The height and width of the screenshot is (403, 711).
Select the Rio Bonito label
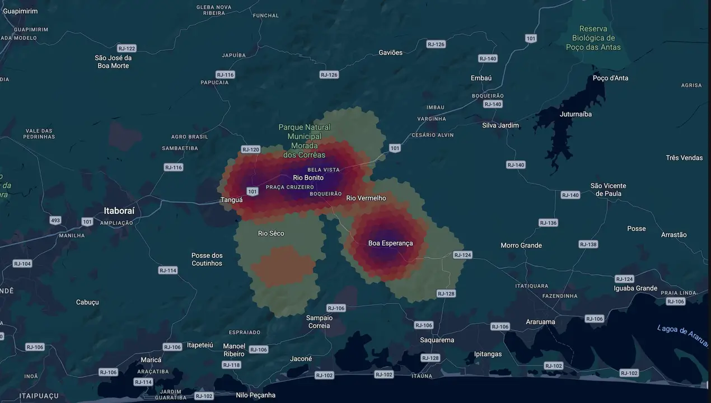pyautogui.click(x=308, y=178)
